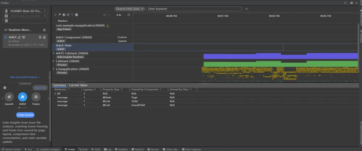Switch to the Current Value tab

click(78, 85)
